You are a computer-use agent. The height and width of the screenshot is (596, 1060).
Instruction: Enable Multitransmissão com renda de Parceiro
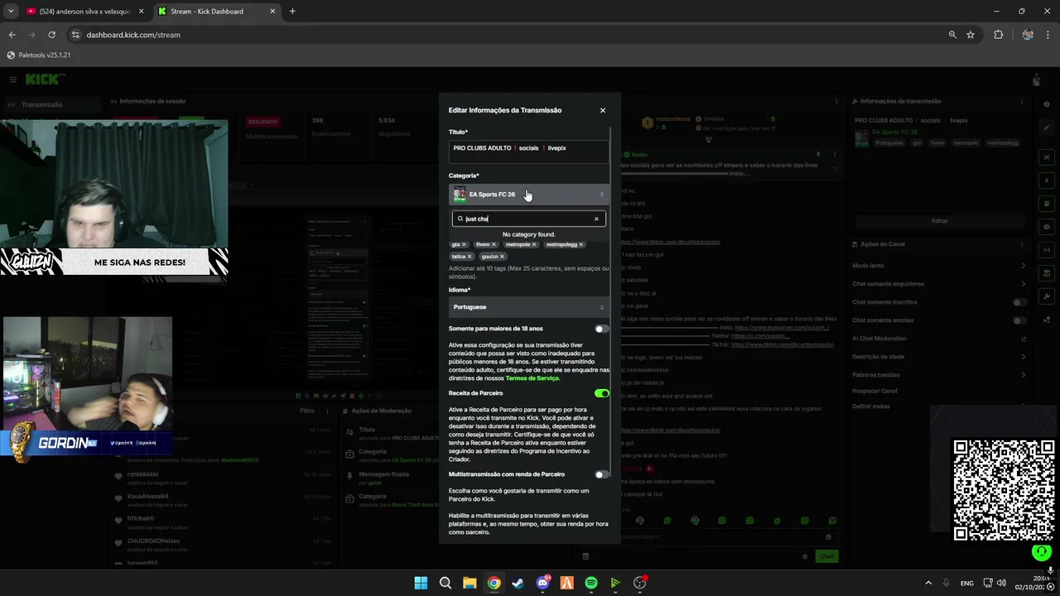pos(601,474)
